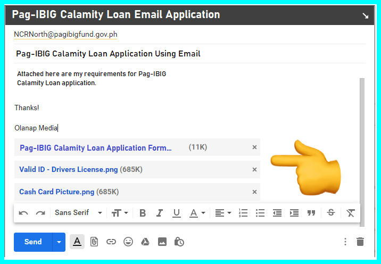Toggle confidential mode

(x=179, y=242)
